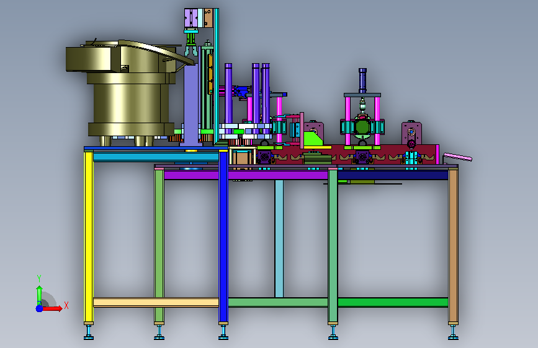538x348 pixels.
Task: Select the periwinkle vertical support plate
Action: tap(191, 106)
